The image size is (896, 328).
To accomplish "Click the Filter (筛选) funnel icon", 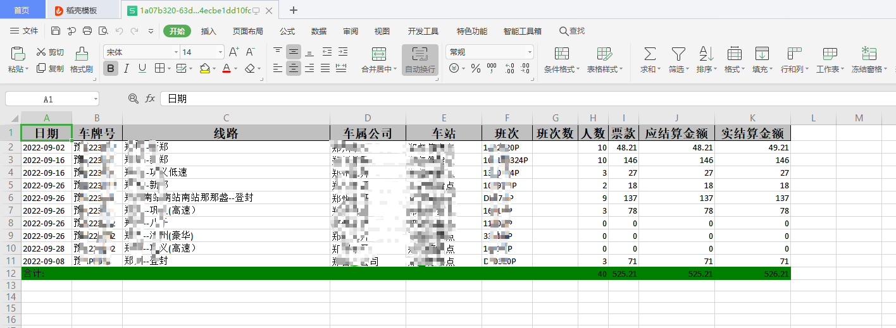I will 678,54.
